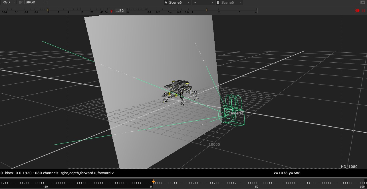
Task: Toggle the IP input process button
Action: coord(21,2)
